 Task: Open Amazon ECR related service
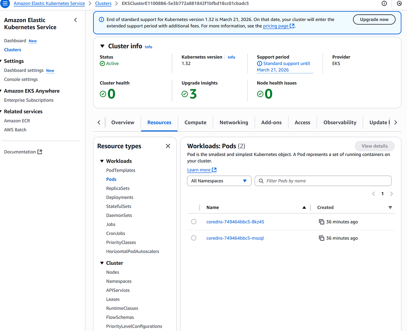tap(17, 121)
